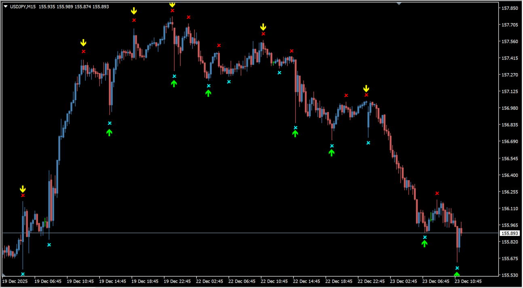Click the green buy arrow marker near 23 Dec 06:45
Image resolution: width=523 pixels, height=288 pixels.
(x=424, y=243)
